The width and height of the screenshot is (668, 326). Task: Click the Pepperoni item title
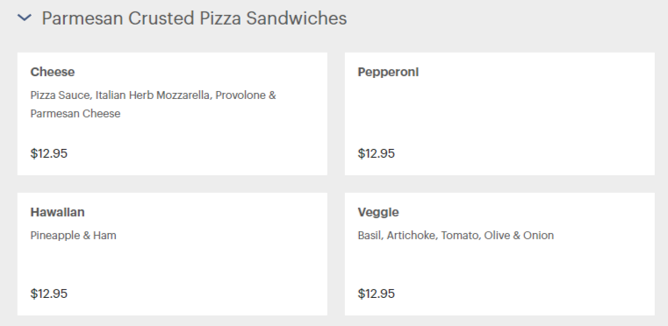pos(388,72)
